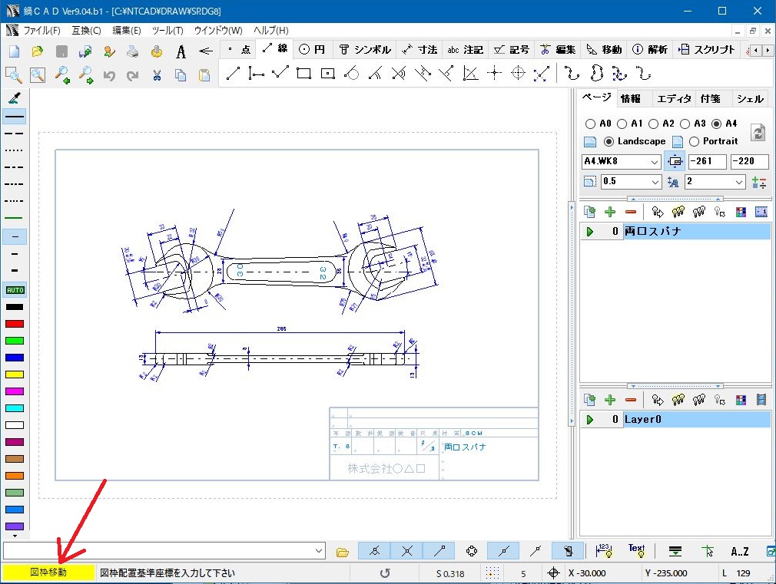Expand the command input history dropdown
This screenshot has width=776, height=584.
(319, 550)
